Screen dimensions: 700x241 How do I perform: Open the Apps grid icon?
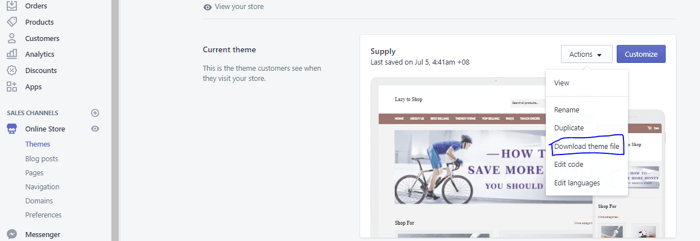(x=11, y=87)
